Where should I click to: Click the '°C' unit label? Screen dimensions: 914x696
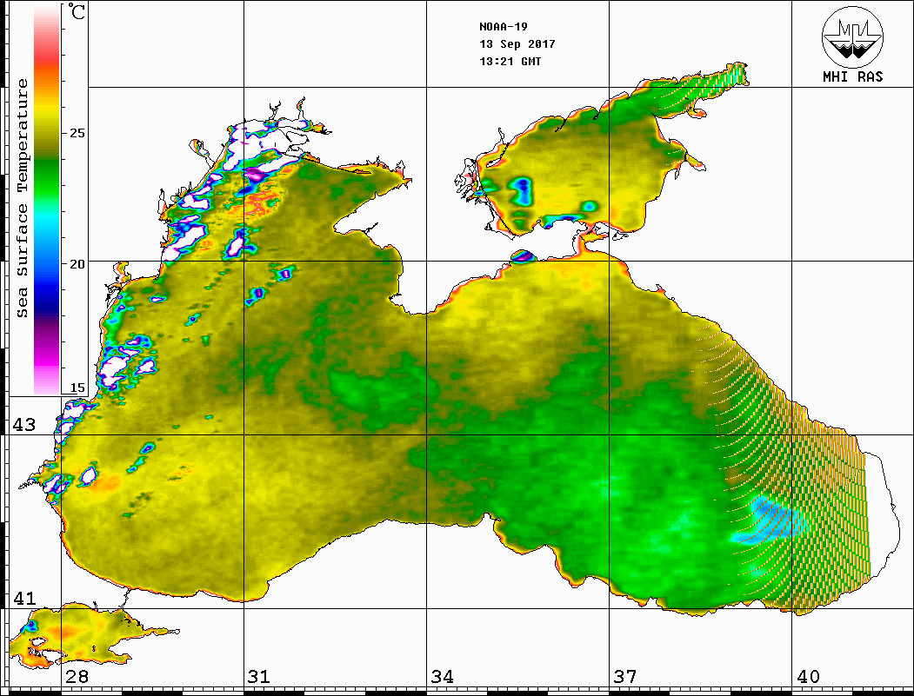tap(77, 11)
